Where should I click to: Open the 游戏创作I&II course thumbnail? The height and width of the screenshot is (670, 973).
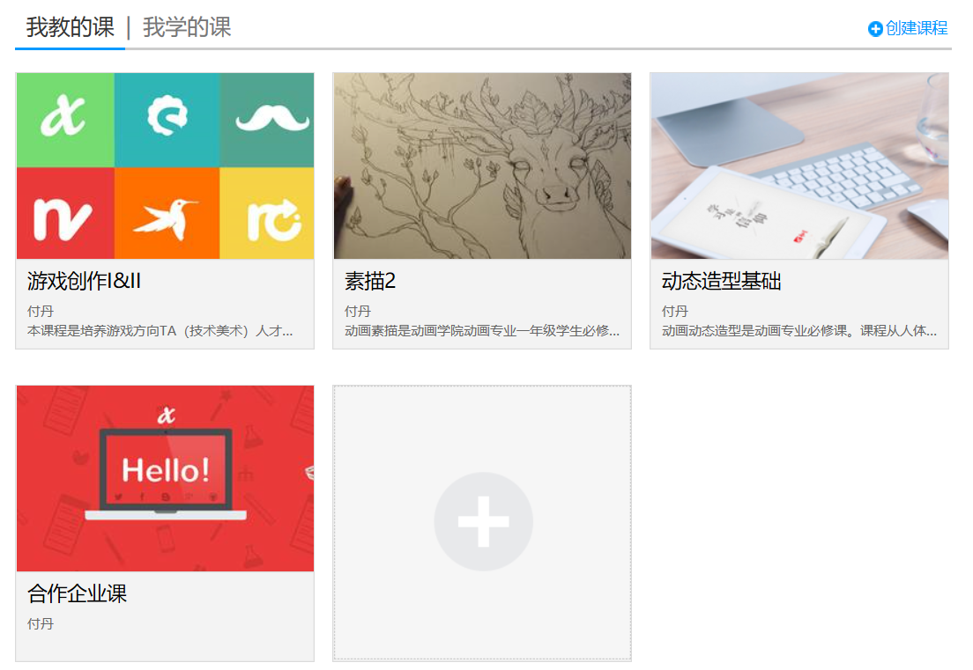point(165,166)
